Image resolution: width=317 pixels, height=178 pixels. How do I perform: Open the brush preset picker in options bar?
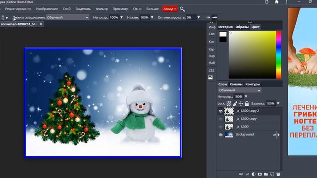[x=4, y=18]
